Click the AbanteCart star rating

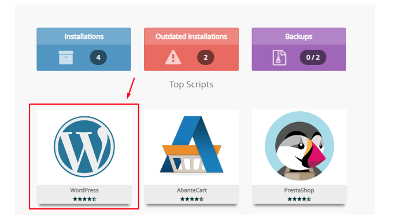click(x=192, y=199)
